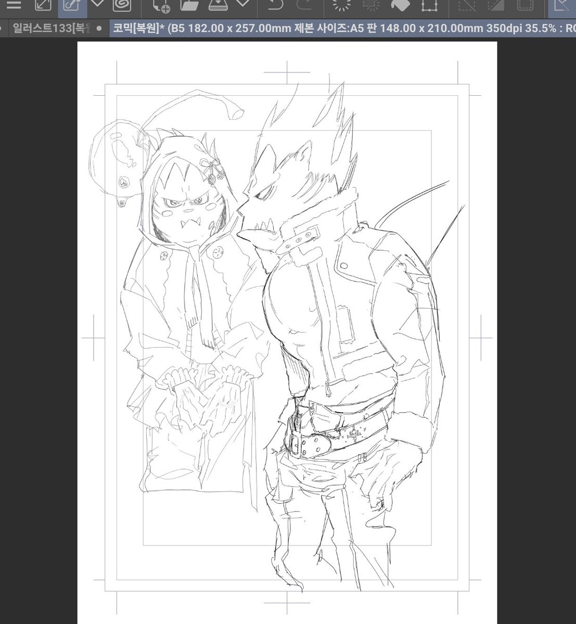Select the 코믹[복원]* document tab

point(342,28)
